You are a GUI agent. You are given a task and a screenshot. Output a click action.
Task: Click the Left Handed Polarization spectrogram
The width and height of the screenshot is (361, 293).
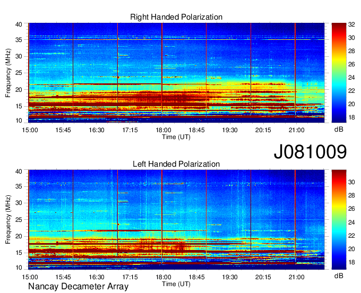click(176, 220)
